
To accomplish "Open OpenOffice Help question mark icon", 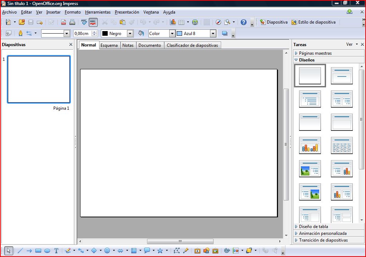I will [x=243, y=22].
